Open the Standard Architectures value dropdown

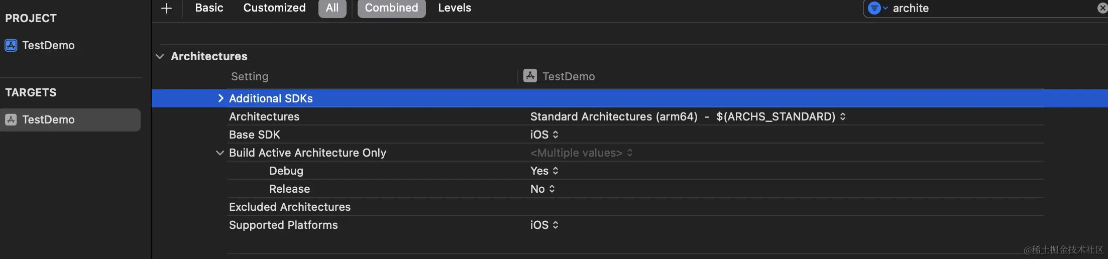688,116
